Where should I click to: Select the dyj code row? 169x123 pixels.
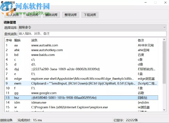(81, 69)
